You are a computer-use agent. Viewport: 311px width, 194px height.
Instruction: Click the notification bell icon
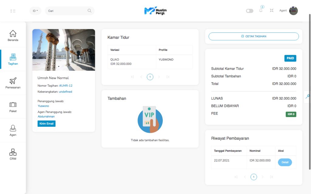click(x=261, y=11)
